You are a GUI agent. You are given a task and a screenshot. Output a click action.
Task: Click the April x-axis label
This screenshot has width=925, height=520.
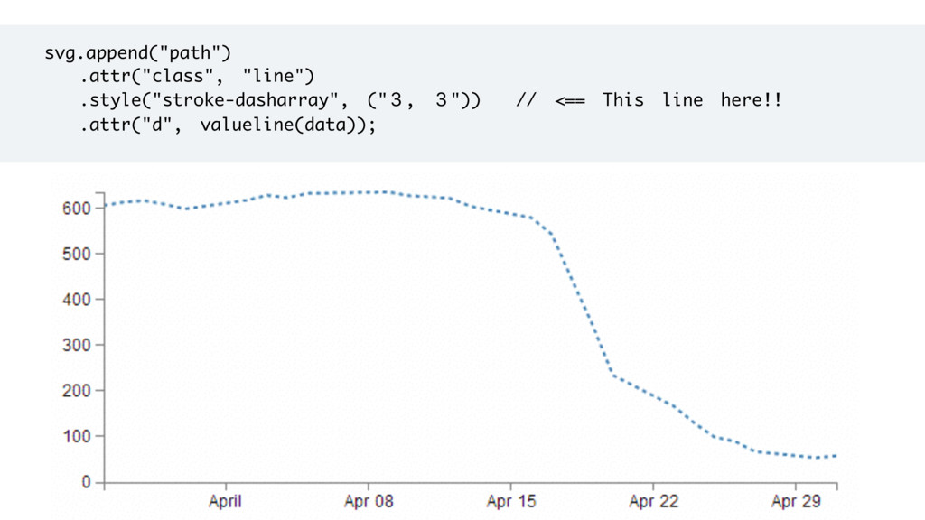click(225, 501)
